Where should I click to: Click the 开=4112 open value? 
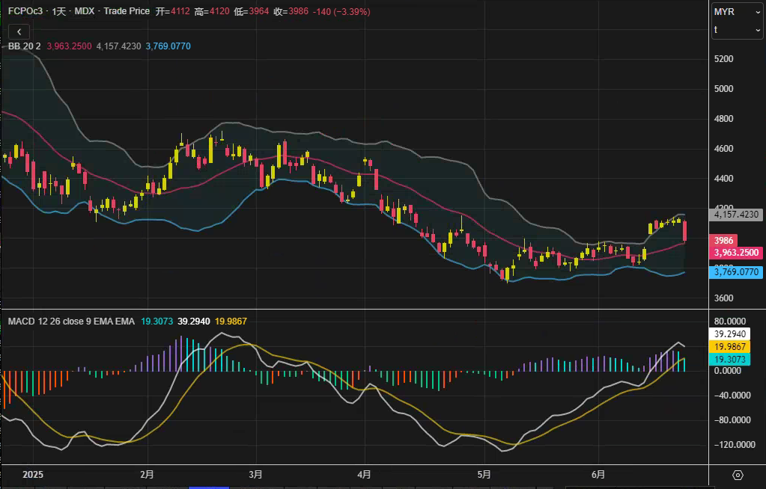coord(172,11)
